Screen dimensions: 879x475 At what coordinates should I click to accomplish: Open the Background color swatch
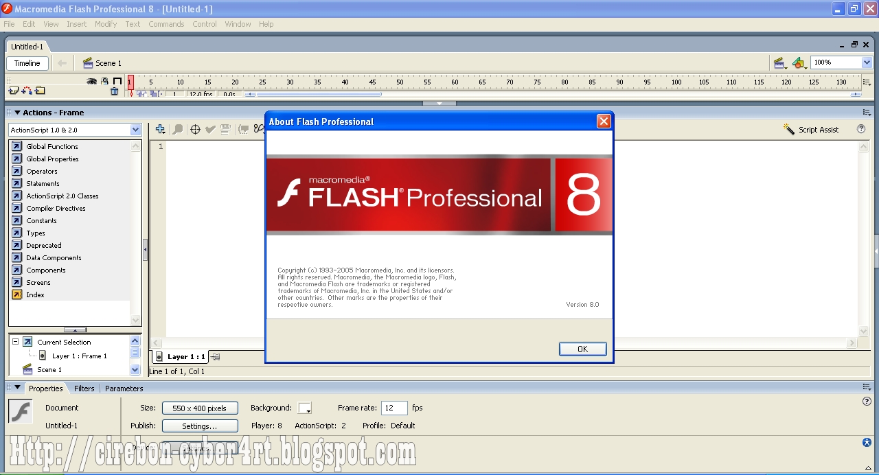click(304, 408)
